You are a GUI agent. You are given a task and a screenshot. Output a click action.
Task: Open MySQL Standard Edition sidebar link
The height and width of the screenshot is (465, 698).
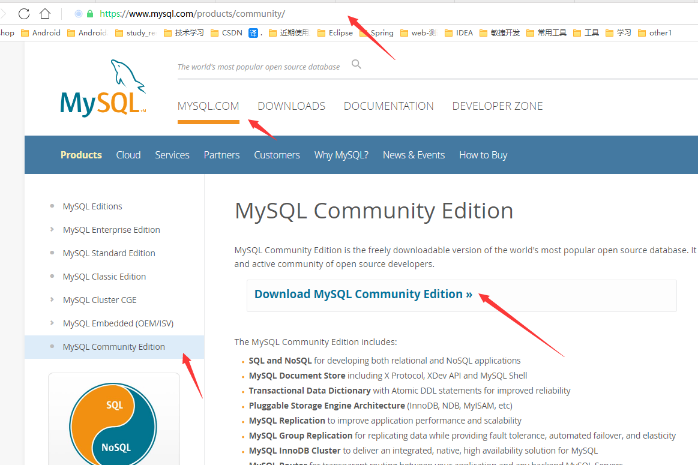(109, 253)
